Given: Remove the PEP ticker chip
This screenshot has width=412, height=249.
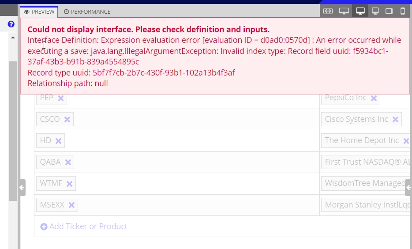Looking at the screenshot, I should 61,98.
